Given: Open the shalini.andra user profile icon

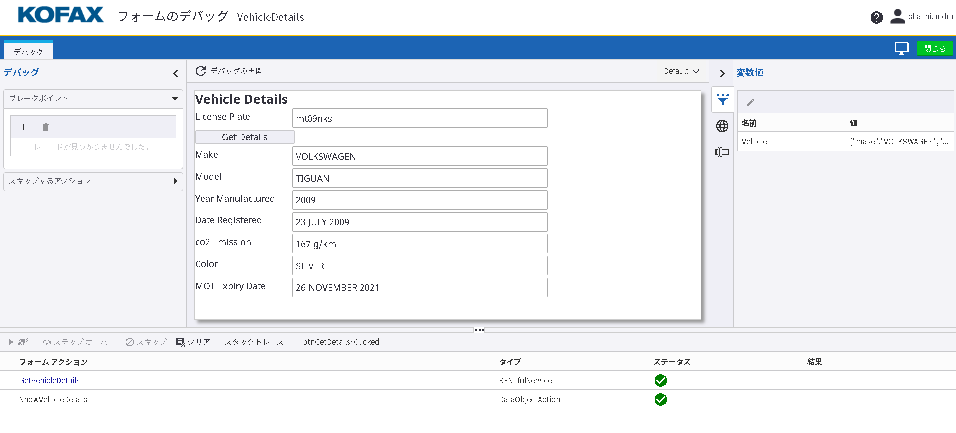Looking at the screenshot, I should click(897, 17).
